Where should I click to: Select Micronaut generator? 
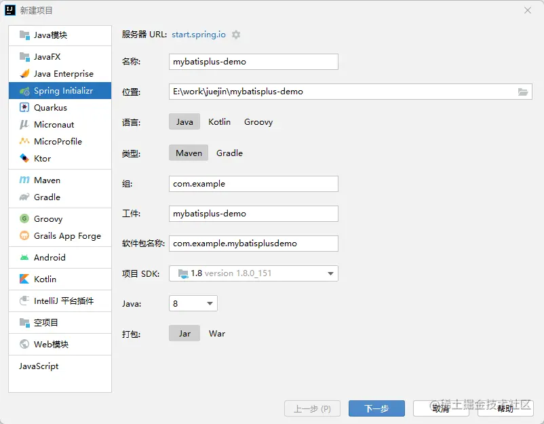click(60, 125)
